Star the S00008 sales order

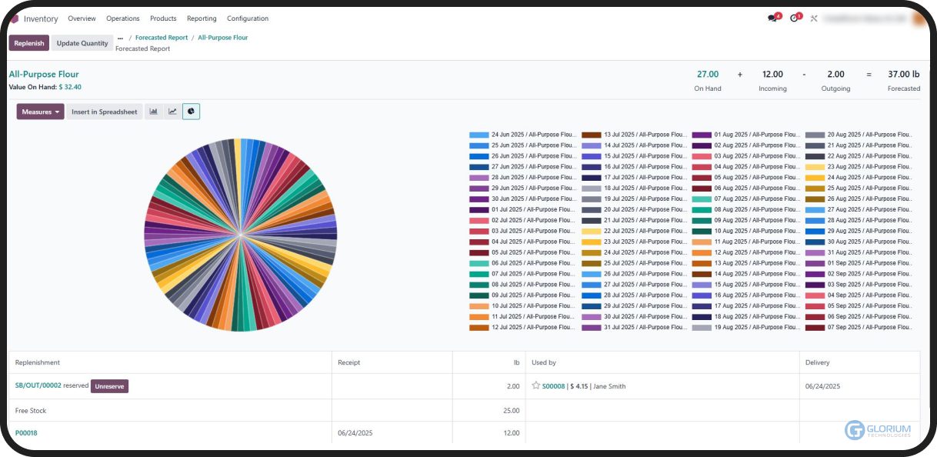(x=536, y=385)
